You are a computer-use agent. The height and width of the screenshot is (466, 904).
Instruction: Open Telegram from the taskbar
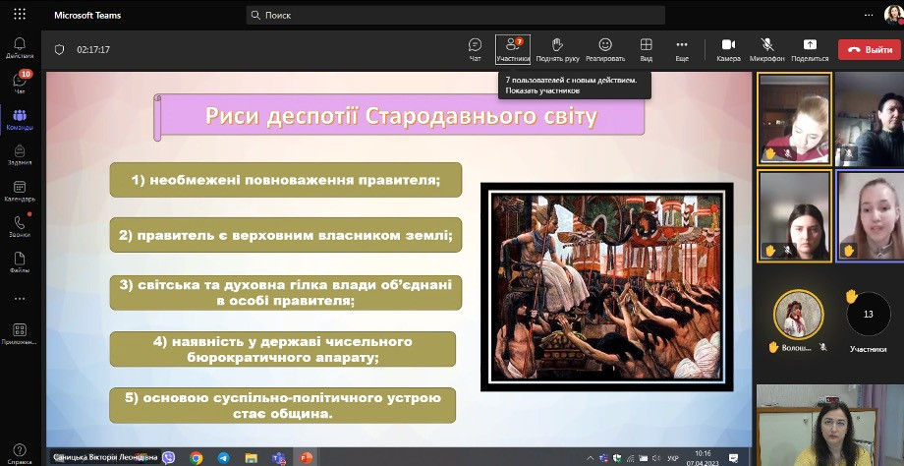click(223, 458)
